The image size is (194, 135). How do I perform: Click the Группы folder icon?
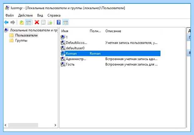tap(11, 40)
